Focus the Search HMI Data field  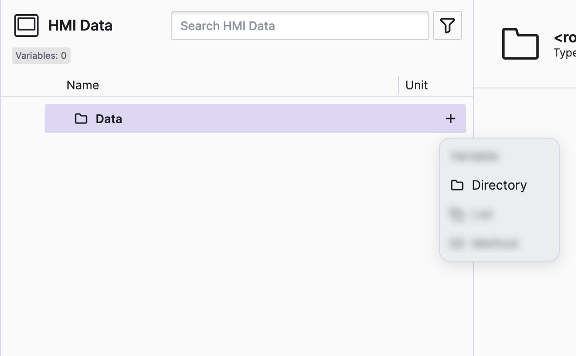[x=300, y=26]
